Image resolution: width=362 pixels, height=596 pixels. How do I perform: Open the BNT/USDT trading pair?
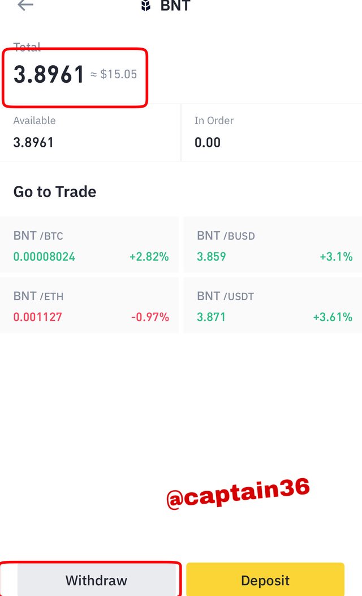(273, 305)
